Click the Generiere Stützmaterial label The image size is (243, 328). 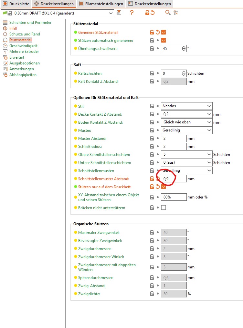98,33
